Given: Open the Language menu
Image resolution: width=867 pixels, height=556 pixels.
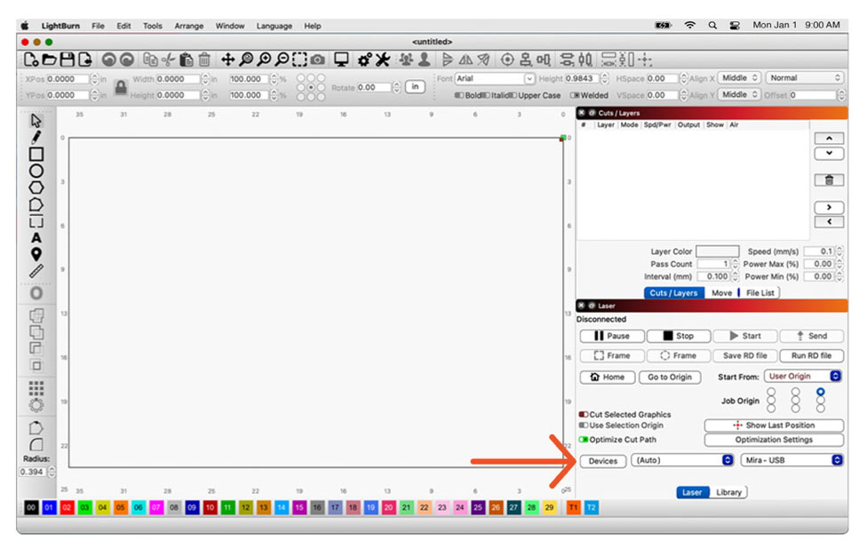Looking at the screenshot, I should coord(274,26).
